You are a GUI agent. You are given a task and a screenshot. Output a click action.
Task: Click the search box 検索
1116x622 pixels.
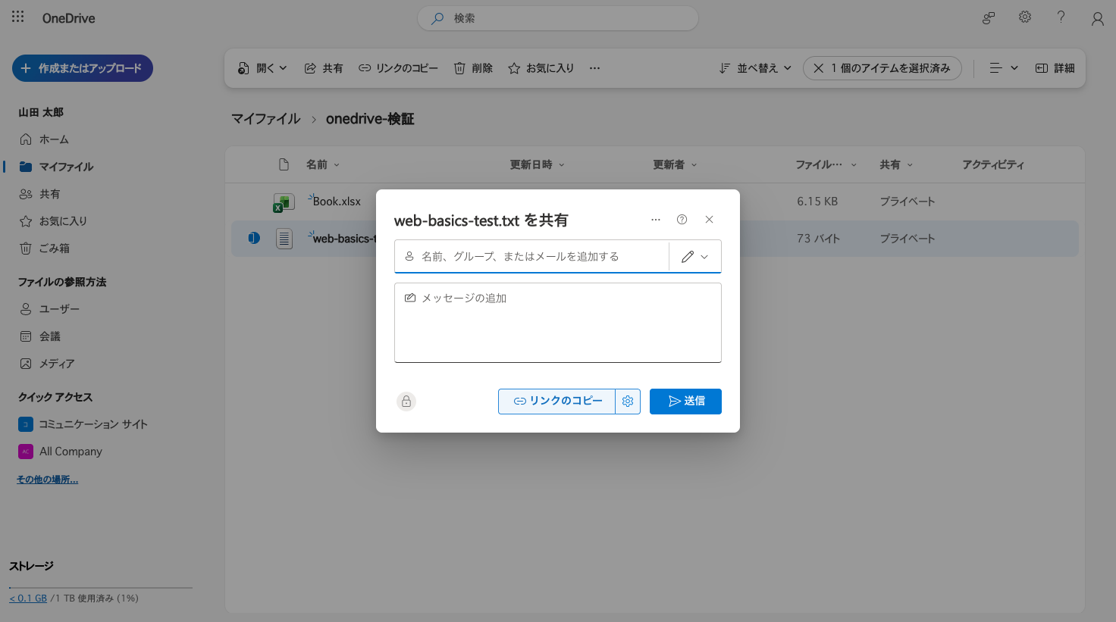coord(557,18)
